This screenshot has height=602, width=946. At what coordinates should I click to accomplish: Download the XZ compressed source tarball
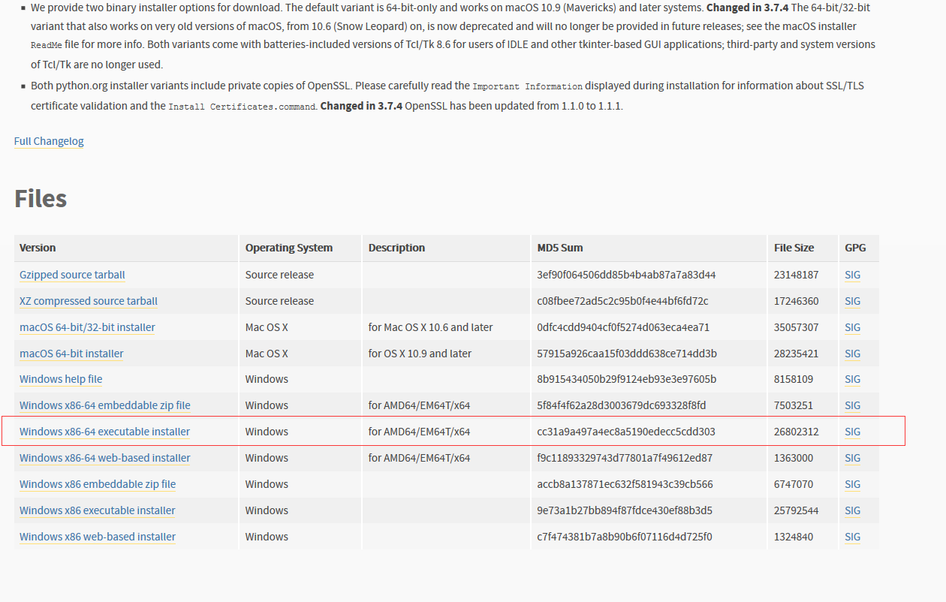click(88, 301)
